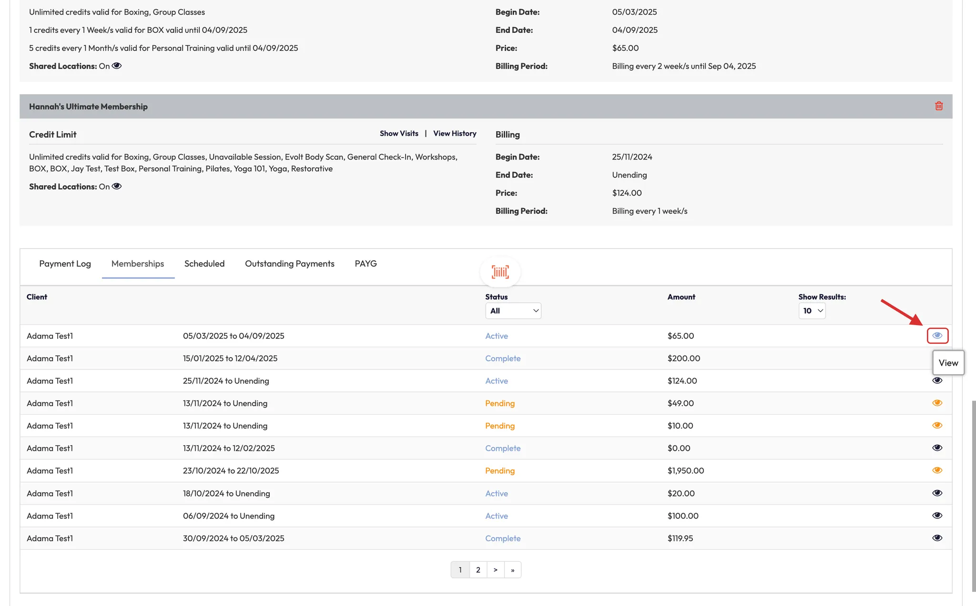Go to next page with > arrow

(495, 570)
